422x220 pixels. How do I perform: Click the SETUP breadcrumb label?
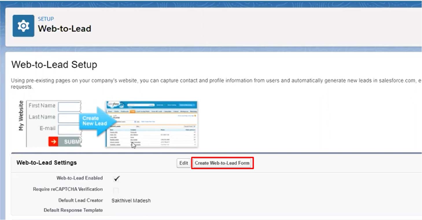coord(46,19)
